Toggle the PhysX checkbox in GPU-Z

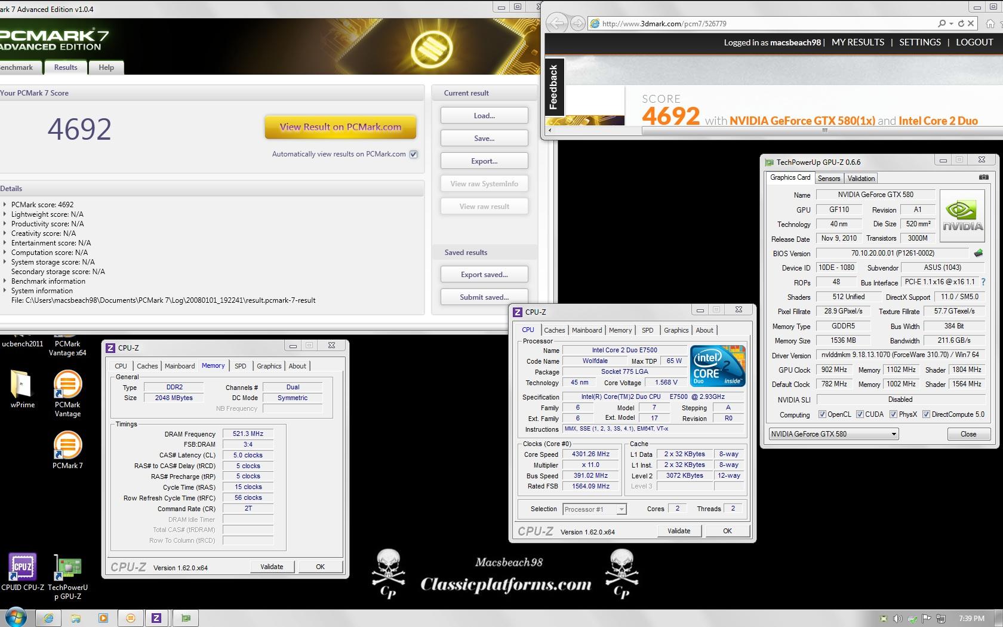[x=893, y=414]
